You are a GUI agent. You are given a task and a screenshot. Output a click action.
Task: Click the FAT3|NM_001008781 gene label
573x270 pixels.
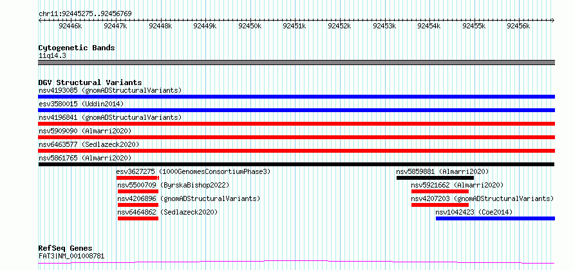tap(71, 256)
